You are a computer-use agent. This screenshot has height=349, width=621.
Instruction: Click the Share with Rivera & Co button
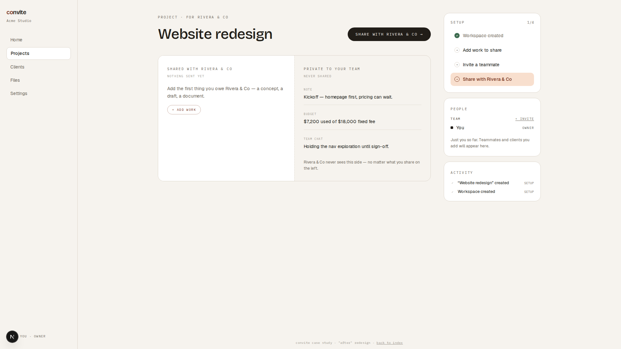(389, 34)
